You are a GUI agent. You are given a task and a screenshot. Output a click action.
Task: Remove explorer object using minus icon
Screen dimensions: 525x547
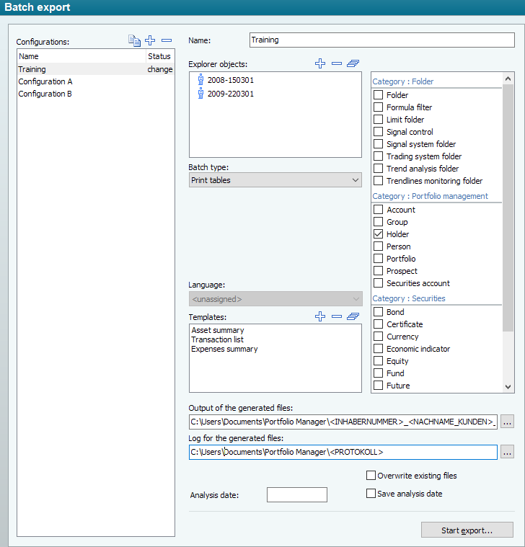point(337,63)
